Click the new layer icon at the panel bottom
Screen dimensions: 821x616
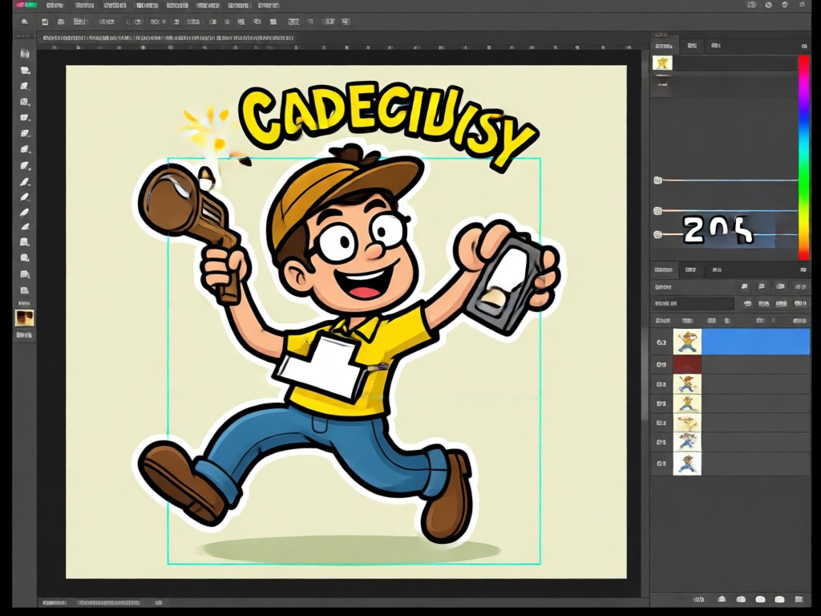(x=779, y=599)
